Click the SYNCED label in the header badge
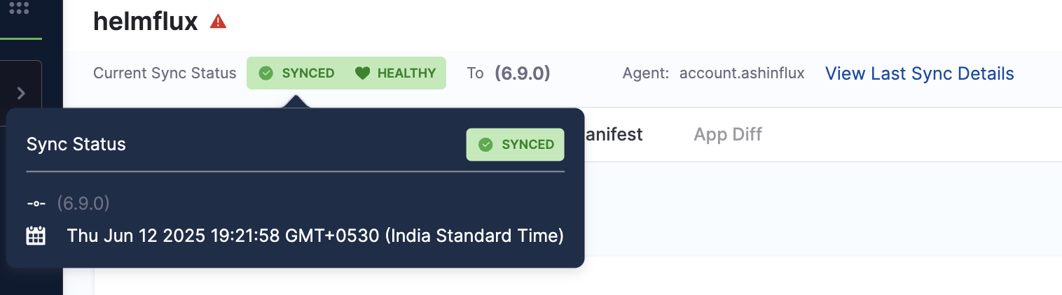The height and width of the screenshot is (295, 1062). pos(308,73)
